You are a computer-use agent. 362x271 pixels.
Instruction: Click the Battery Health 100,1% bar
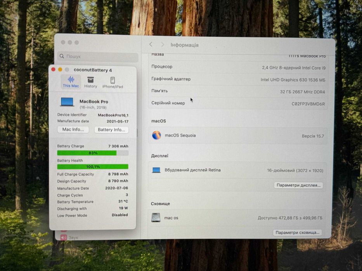93,166
